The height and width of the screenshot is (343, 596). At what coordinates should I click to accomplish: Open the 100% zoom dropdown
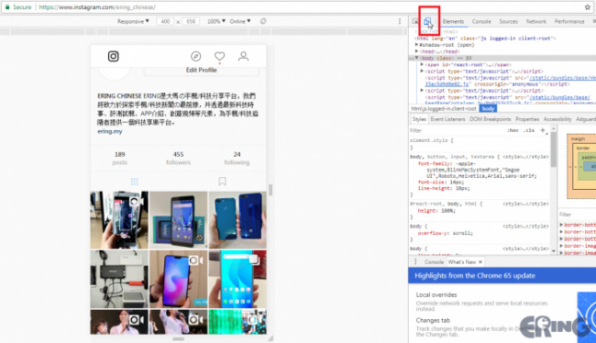pos(216,21)
